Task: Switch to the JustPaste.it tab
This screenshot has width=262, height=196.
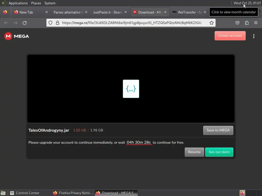Action: pyautogui.click(x=108, y=12)
